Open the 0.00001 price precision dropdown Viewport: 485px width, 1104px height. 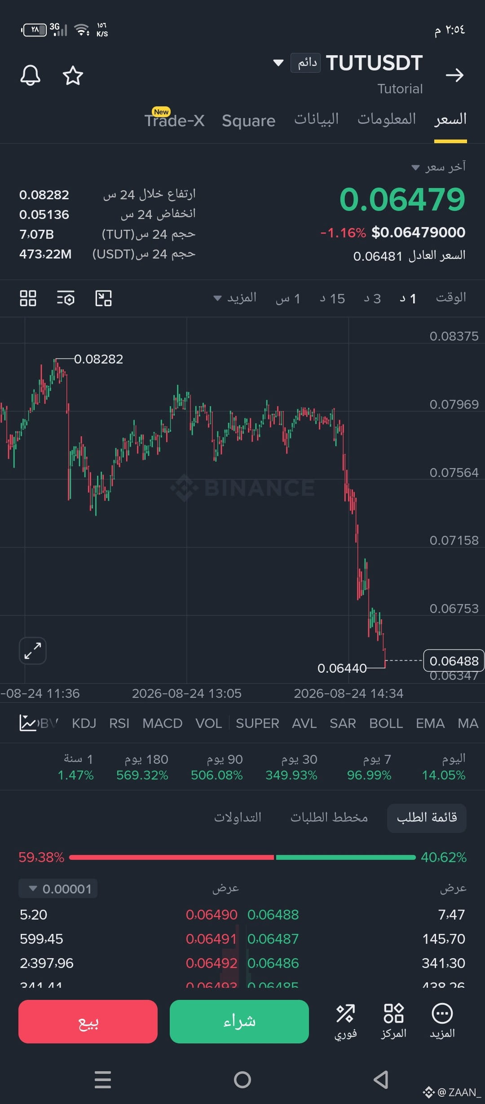[x=58, y=889]
